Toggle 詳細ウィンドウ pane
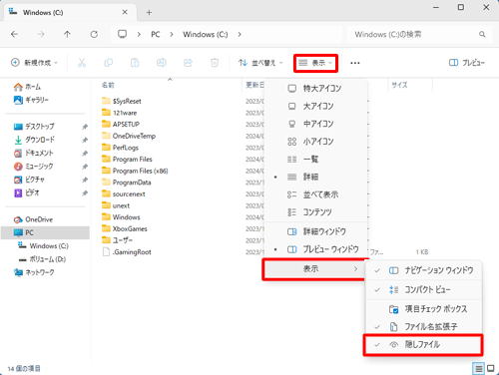 tap(316, 231)
